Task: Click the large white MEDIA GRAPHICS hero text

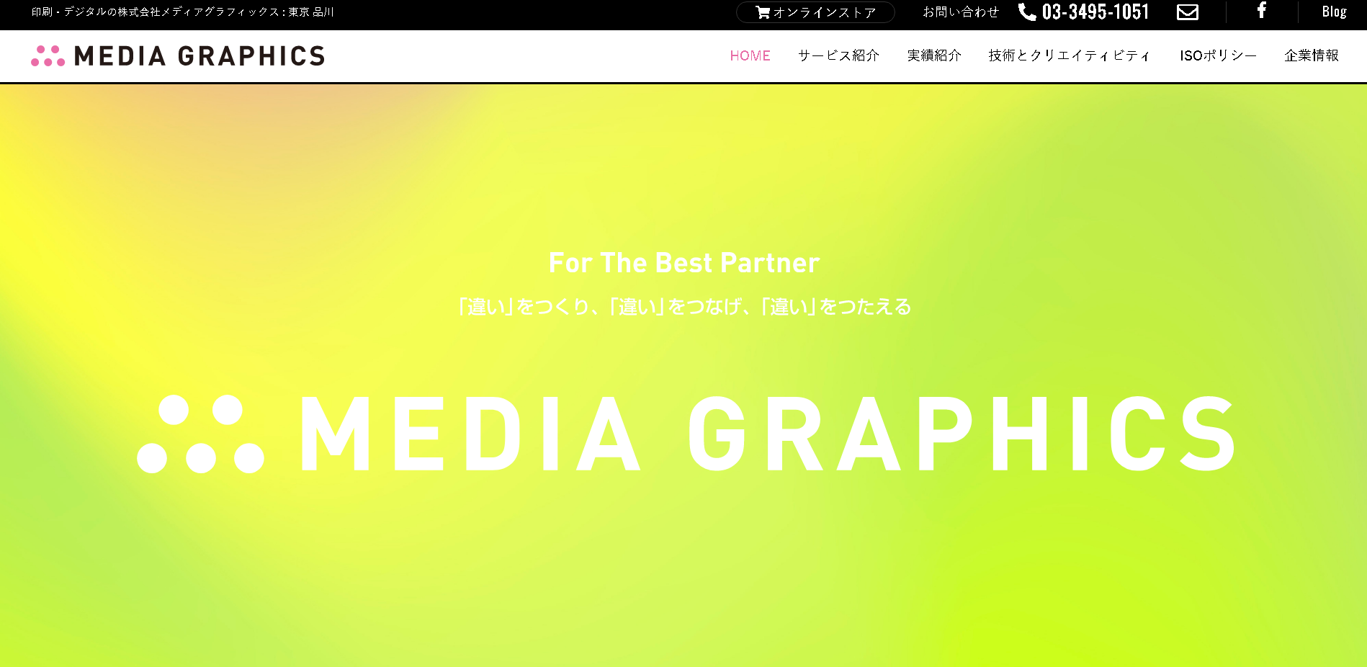Action: coord(768,434)
